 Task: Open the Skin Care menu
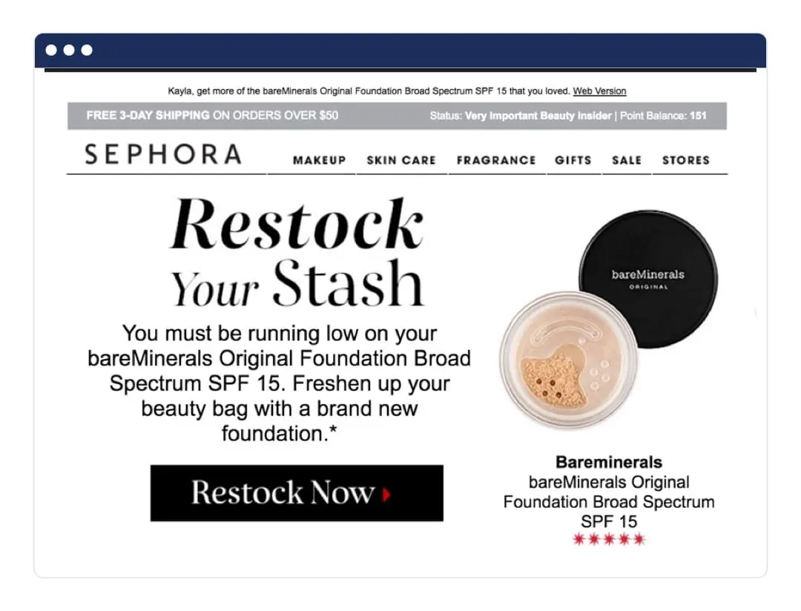401,160
